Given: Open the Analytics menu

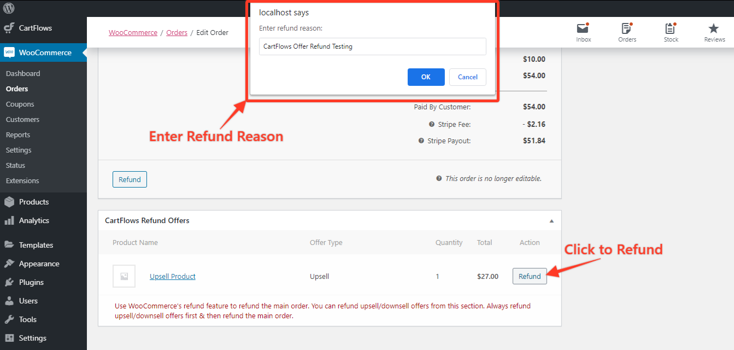Looking at the screenshot, I should [34, 220].
